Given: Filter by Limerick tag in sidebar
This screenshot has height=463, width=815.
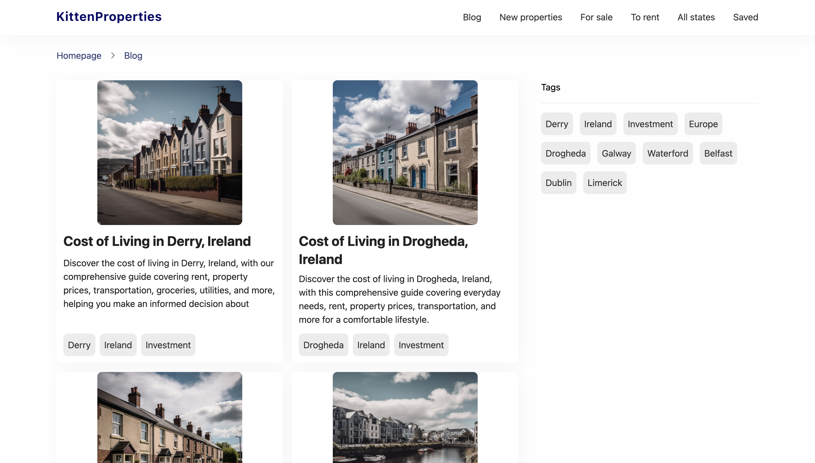Looking at the screenshot, I should click(x=605, y=183).
